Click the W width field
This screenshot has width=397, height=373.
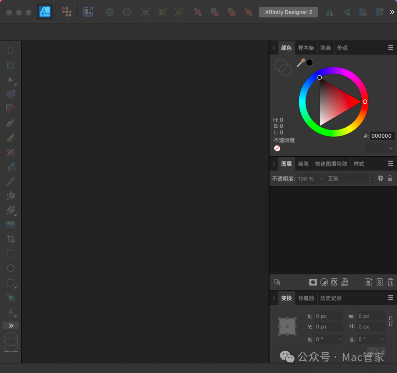tap(371, 316)
